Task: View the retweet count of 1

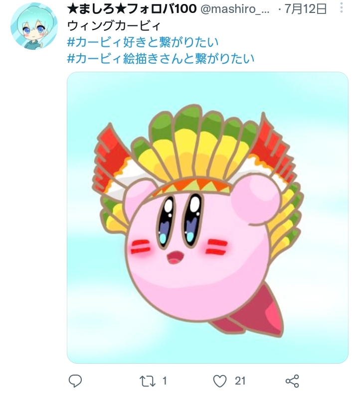Action: pyautogui.click(x=165, y=381)
